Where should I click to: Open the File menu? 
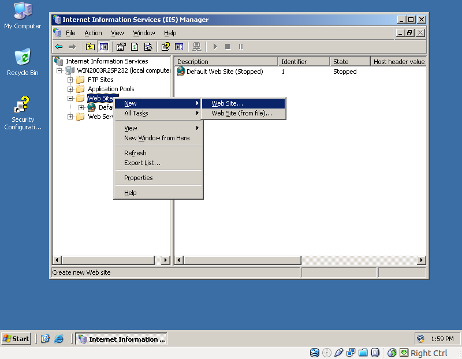pos(70,33)
